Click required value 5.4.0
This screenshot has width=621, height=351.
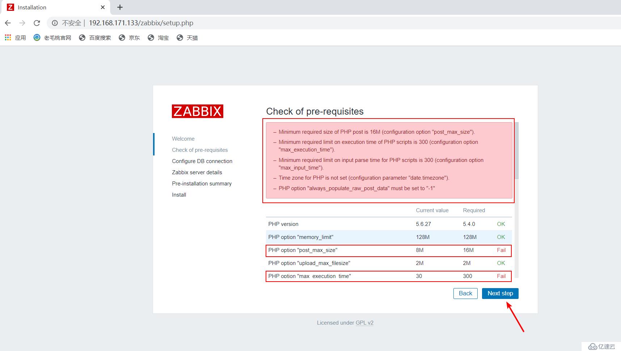(469, 224)
